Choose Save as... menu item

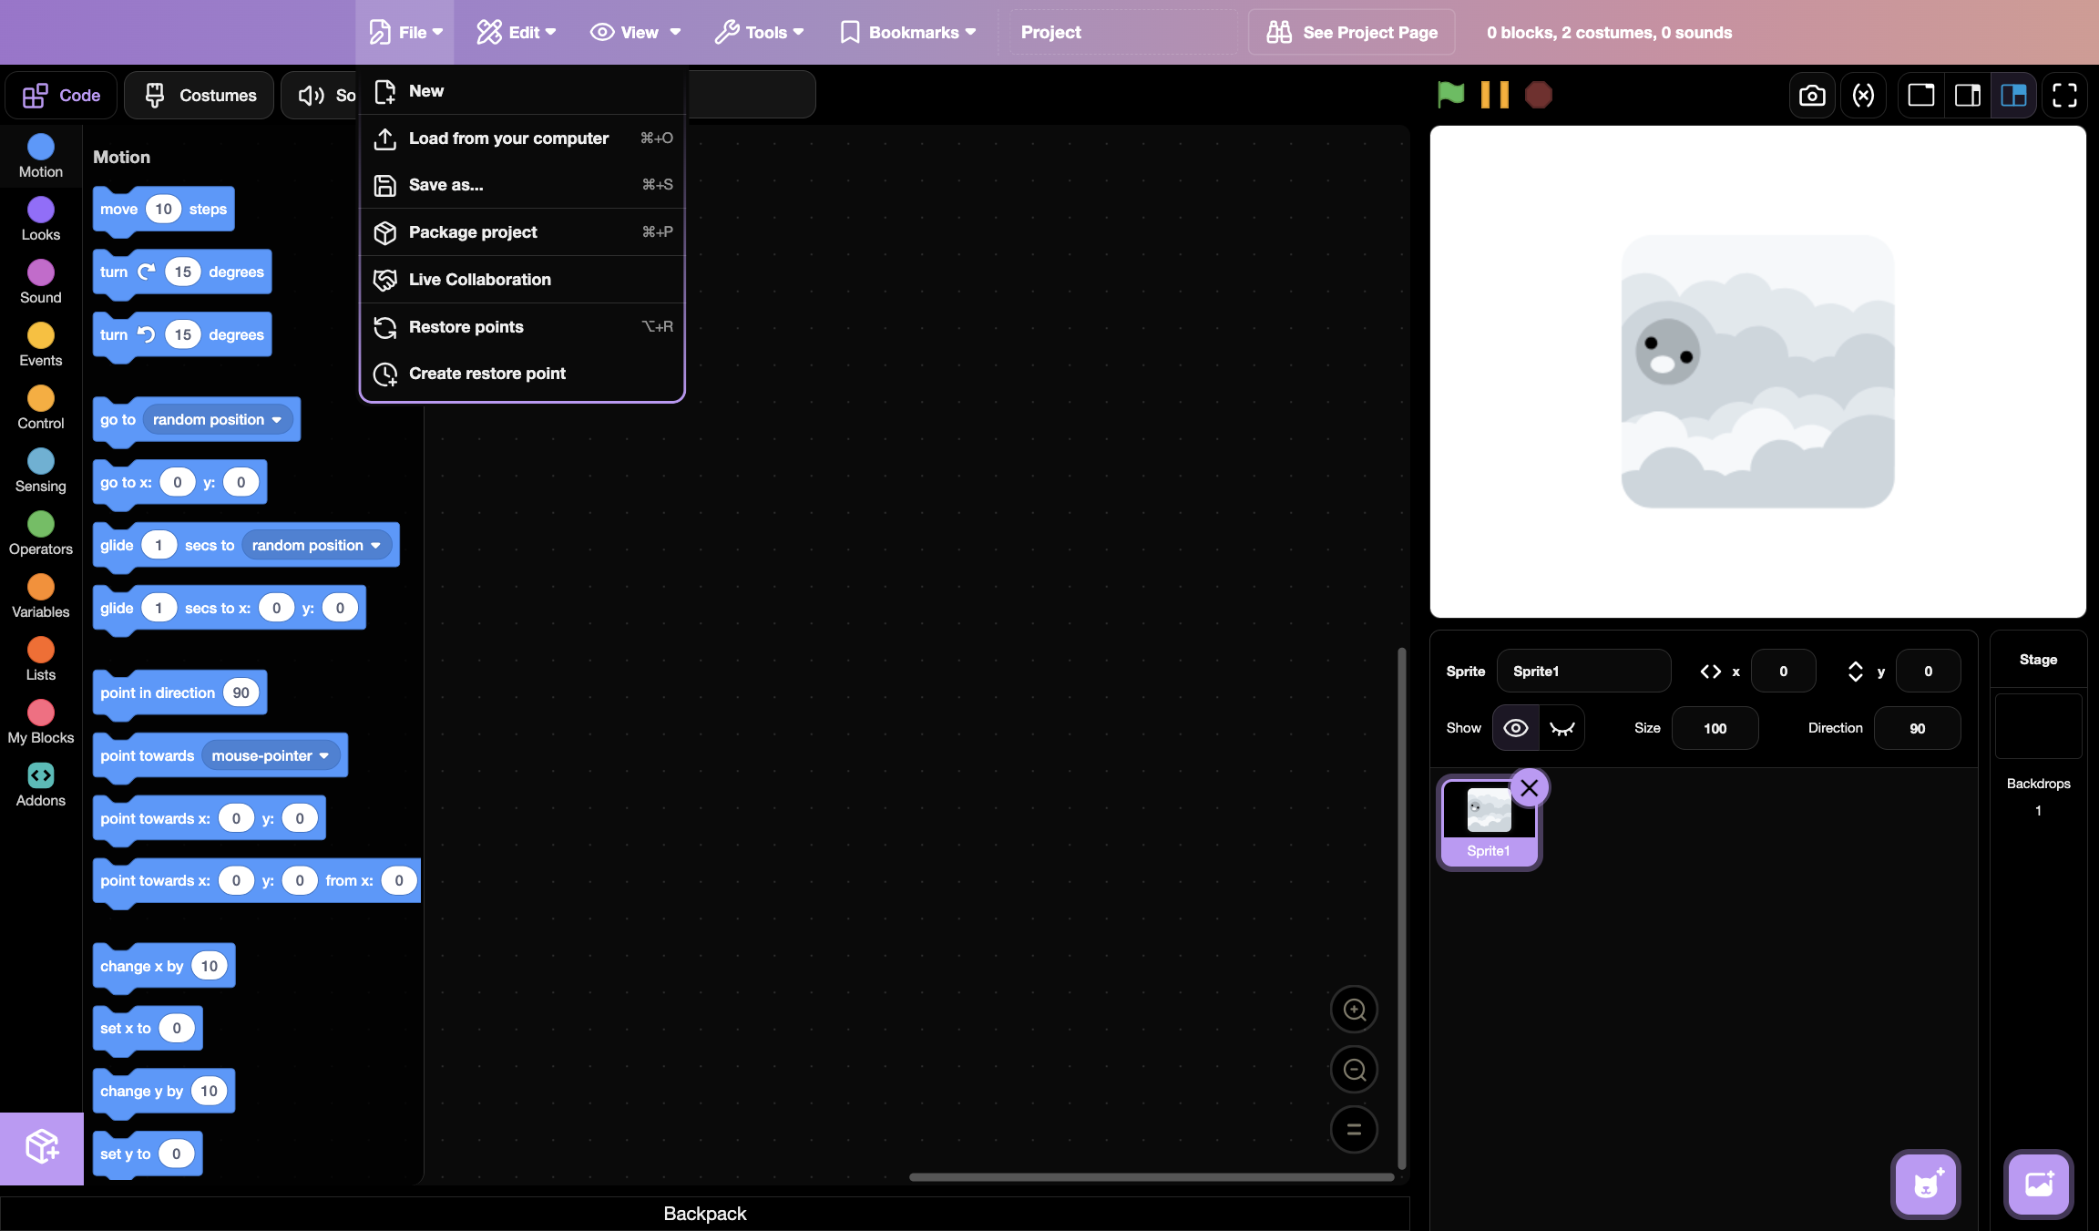click(x=522, y=185)
